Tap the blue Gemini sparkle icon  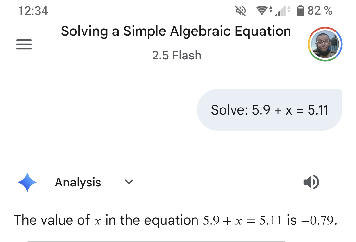point(27,182)
